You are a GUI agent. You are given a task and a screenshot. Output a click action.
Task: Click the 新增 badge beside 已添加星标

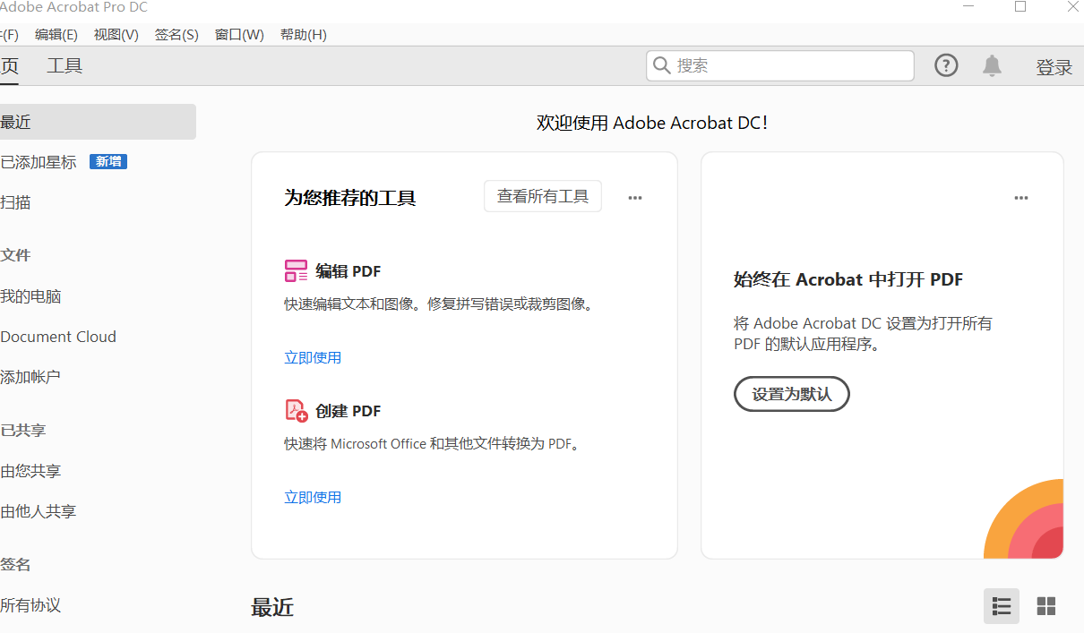click(x=108, y=162)
